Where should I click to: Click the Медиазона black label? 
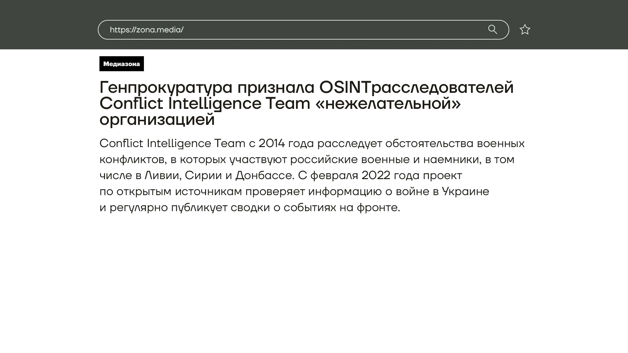click(x=122, y=64)
